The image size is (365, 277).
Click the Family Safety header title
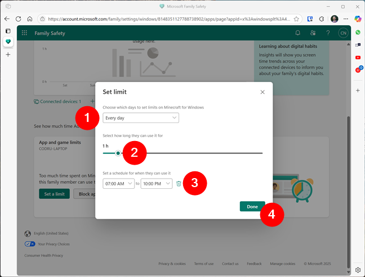[x=50, y=33]
